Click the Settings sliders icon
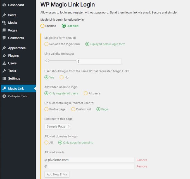 (4, 79)
